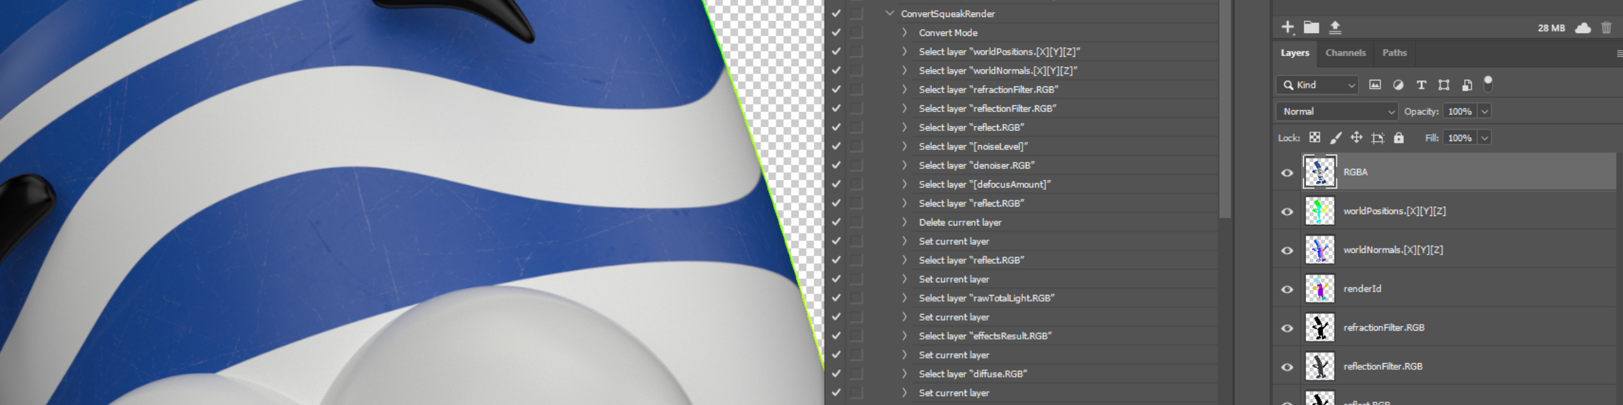This screenshot has height=405, width=1623.
Task: Toggle dialog box for Select layer "denoiser.RGB" step
Action: (x=857, y=165)
